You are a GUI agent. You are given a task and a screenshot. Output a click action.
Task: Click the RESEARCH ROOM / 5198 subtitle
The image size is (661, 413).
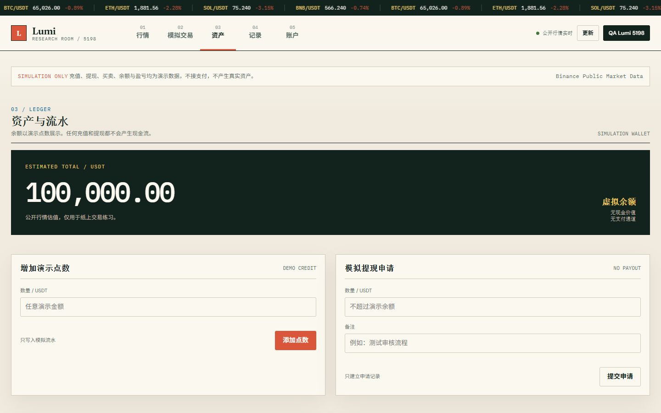64,39
